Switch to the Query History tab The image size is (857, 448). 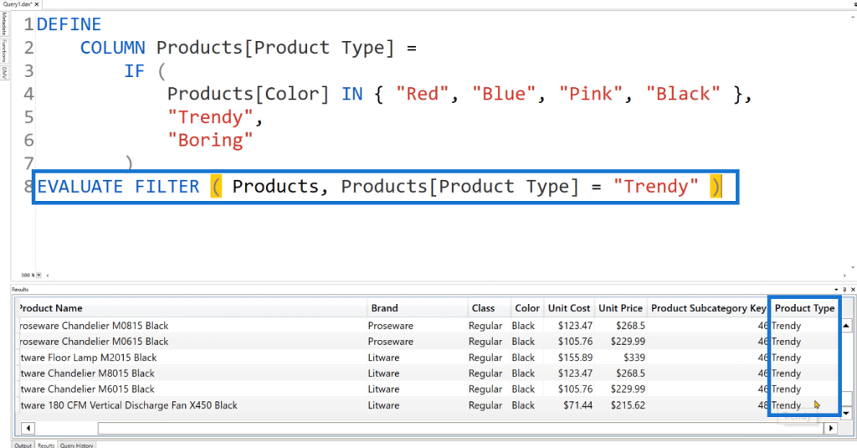tap(76, 445)
